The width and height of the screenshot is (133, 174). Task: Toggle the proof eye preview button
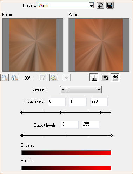pyautogui.click(x=115, y=78)
